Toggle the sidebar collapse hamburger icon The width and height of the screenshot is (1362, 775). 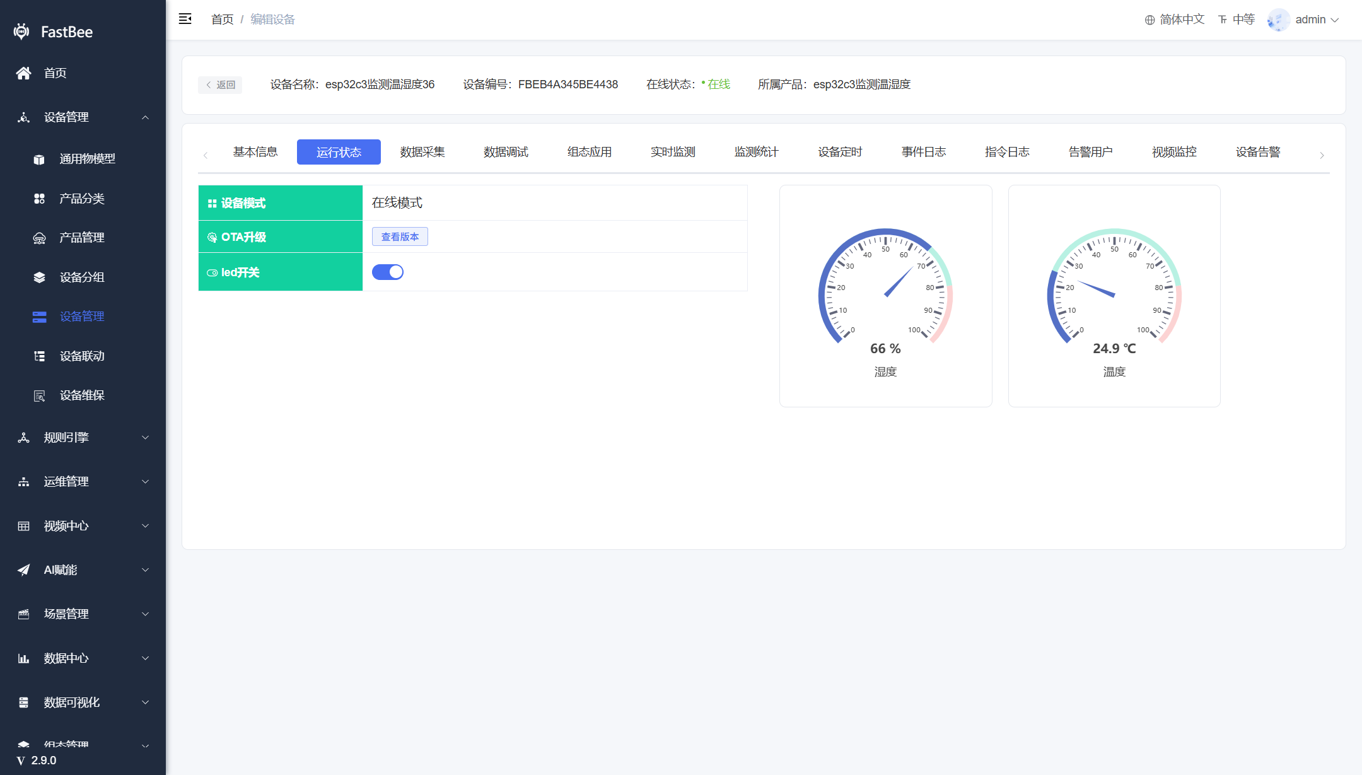pyautogui.click(x=185, y=19)
